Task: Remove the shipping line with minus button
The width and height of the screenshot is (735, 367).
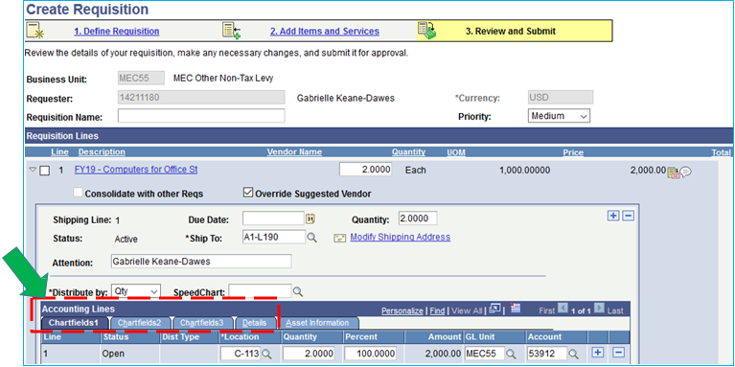Action: coord(629,216)
